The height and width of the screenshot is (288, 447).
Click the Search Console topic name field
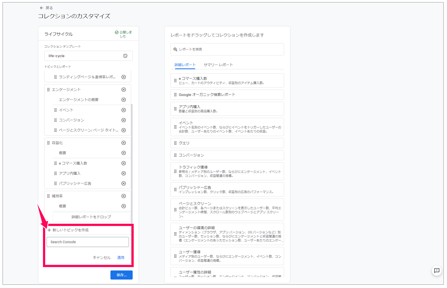[88, 242]
